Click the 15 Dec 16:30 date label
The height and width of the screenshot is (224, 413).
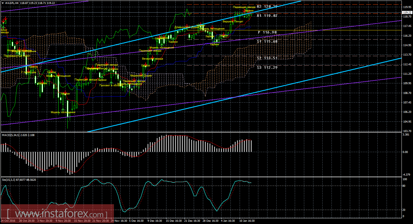pos(173,221)
